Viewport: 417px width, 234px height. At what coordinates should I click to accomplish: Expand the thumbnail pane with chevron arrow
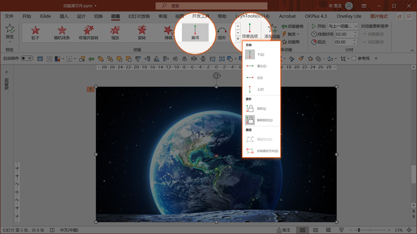[7, 72]
